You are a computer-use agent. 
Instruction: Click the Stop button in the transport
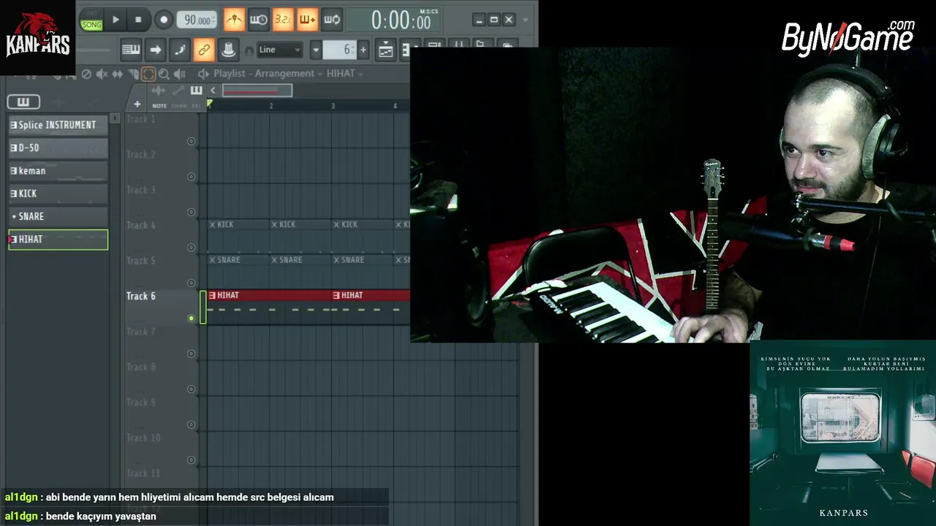pyautogui.click(x=138, y=20)
